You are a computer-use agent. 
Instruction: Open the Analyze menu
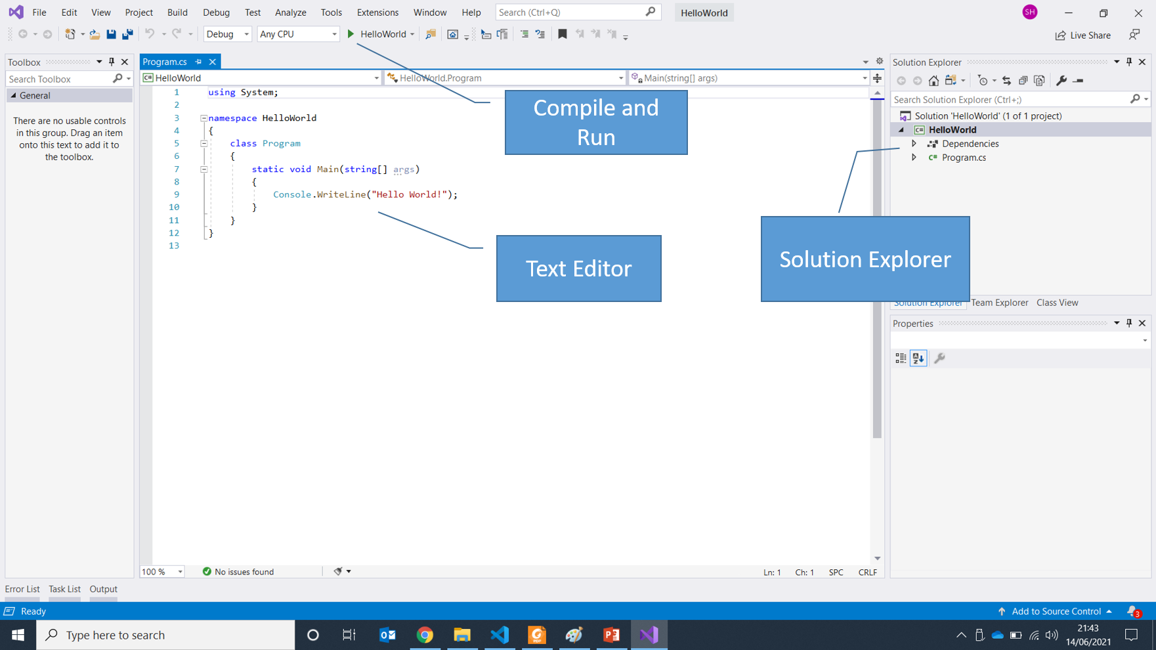click(290, 12)
